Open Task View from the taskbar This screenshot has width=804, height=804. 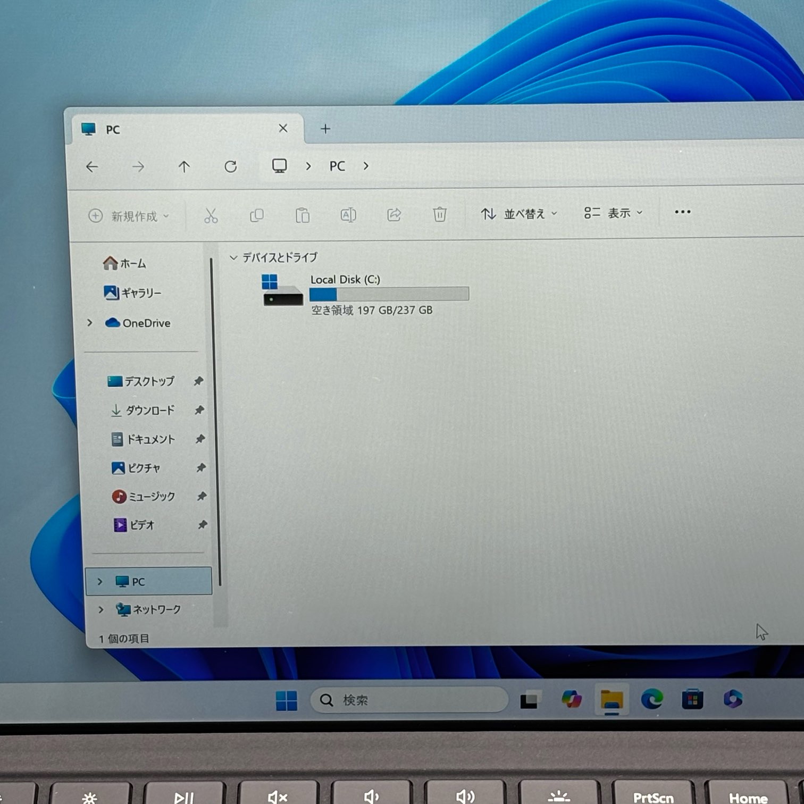coord(530,700)
